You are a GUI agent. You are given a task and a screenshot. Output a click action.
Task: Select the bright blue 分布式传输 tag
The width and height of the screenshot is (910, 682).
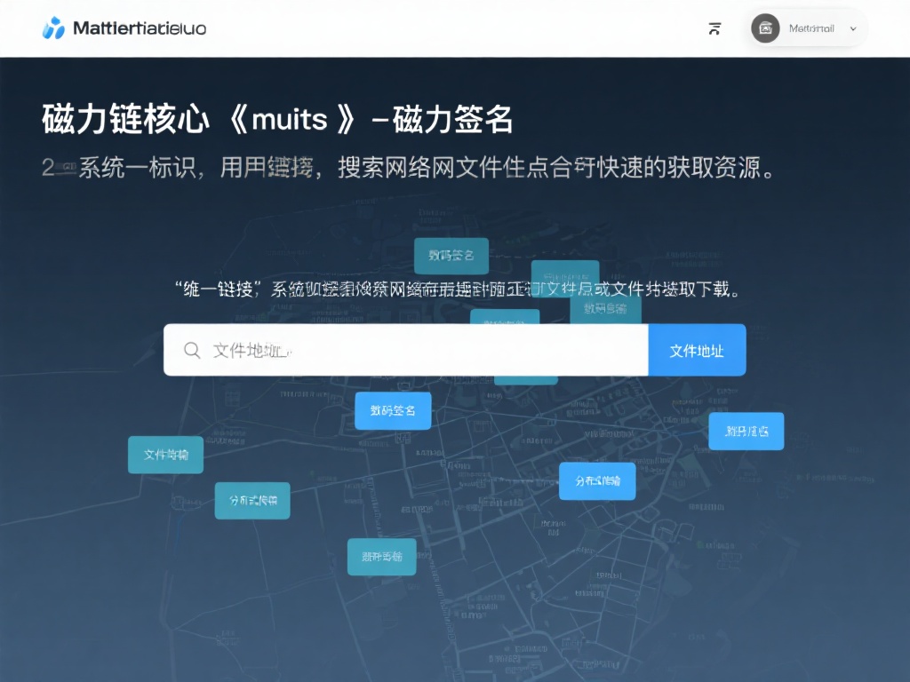tap(597, 481)
